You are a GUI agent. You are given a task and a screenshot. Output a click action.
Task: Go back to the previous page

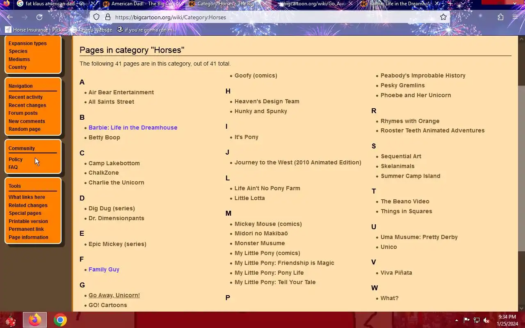pos(10,17)
